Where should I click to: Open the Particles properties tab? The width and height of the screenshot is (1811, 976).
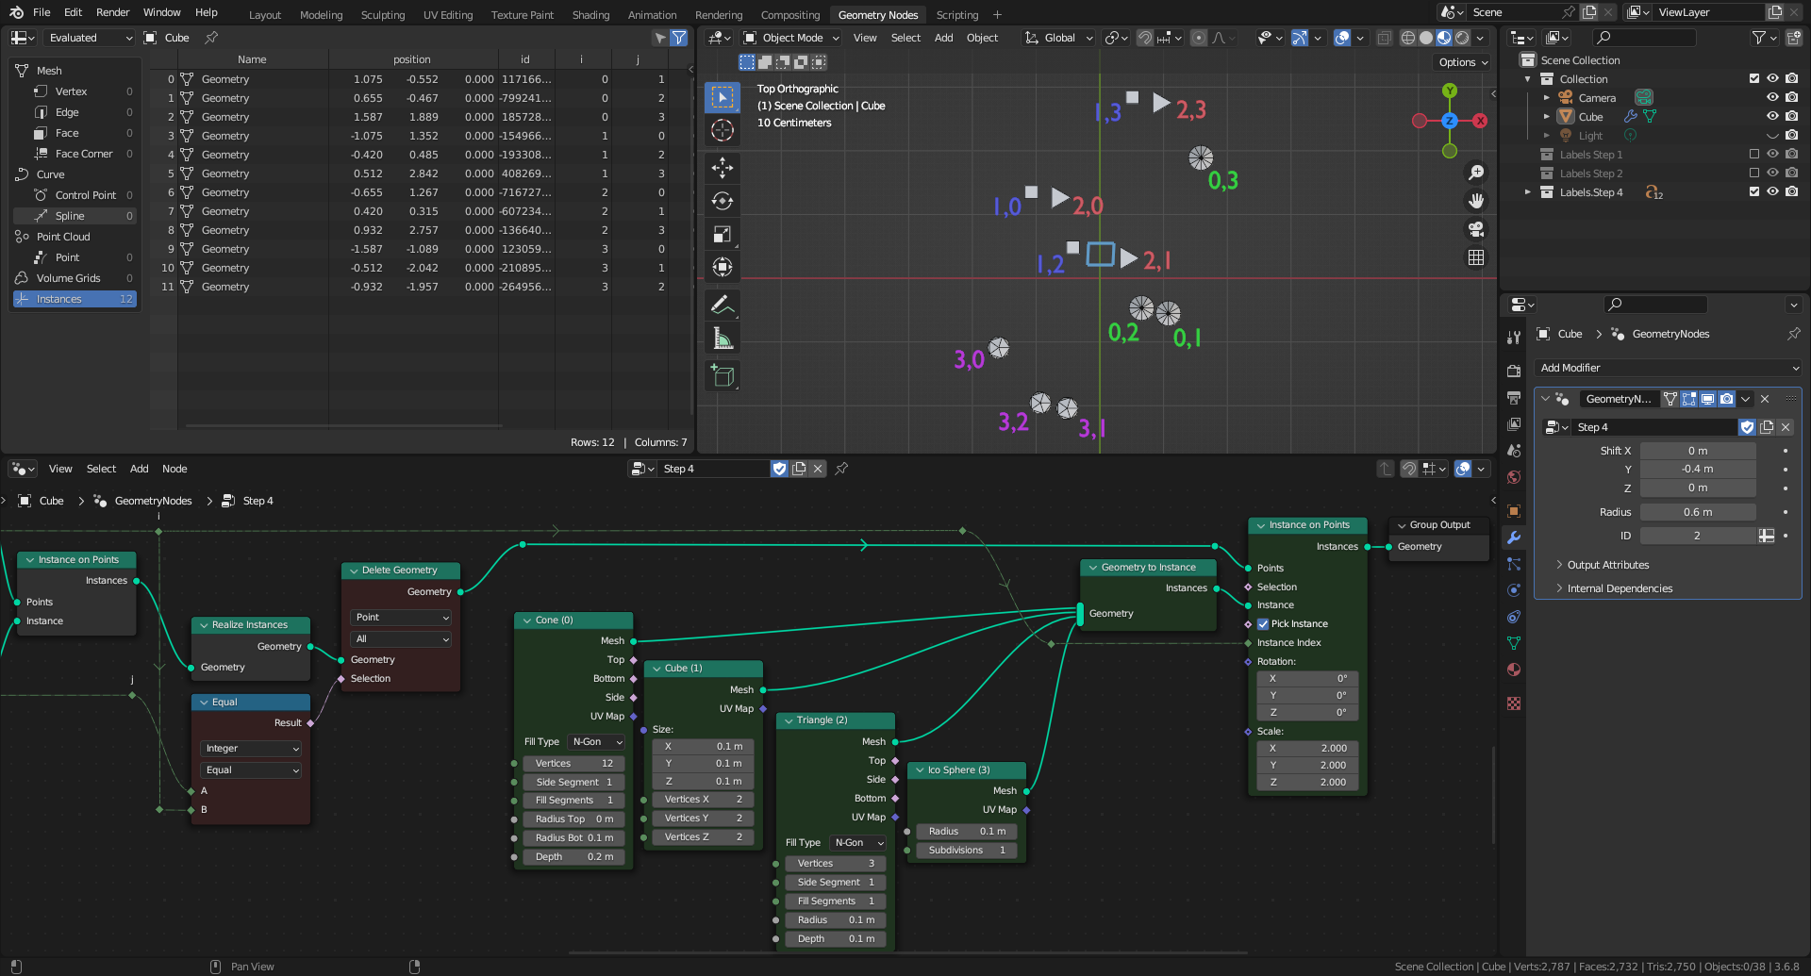1514,564
